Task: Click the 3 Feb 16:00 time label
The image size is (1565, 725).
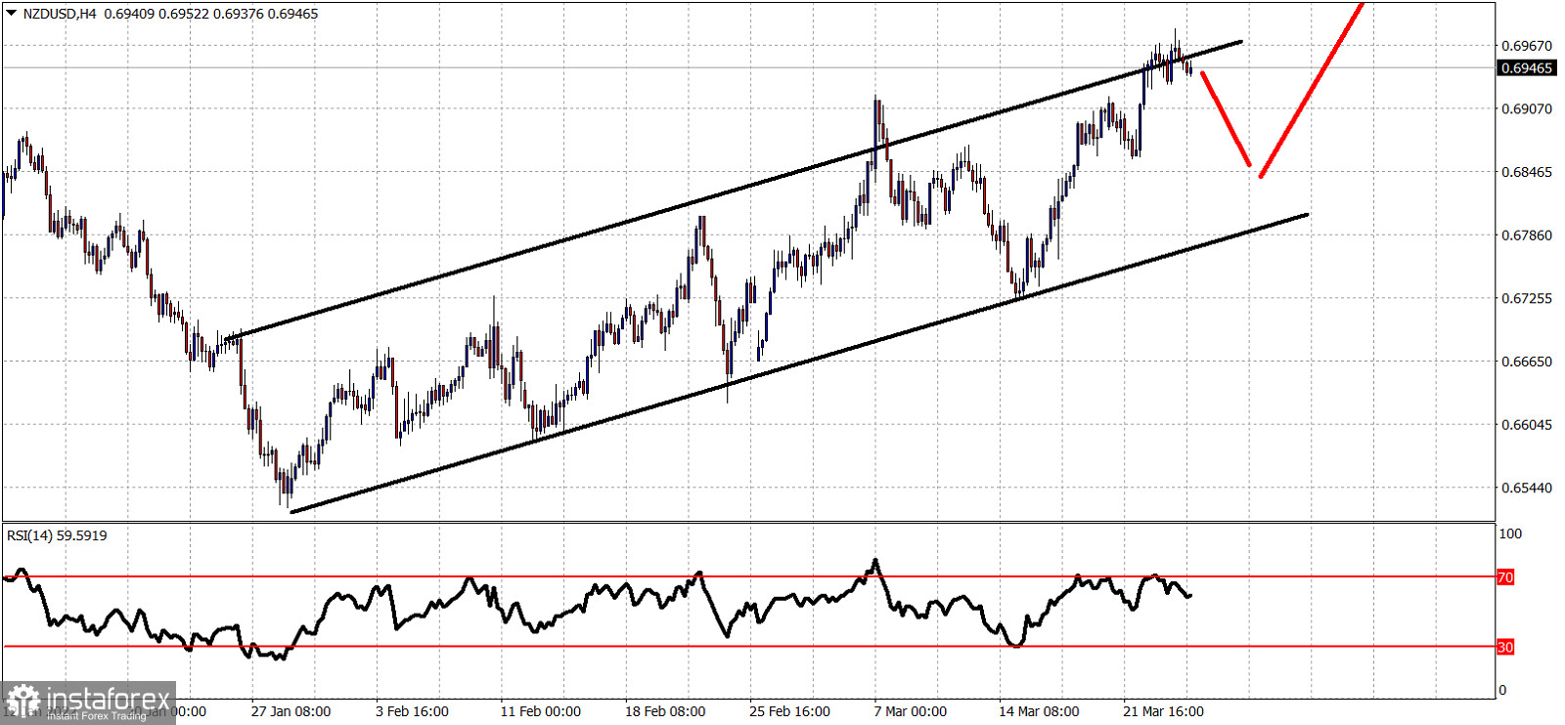Action: (x=412, y=711)
